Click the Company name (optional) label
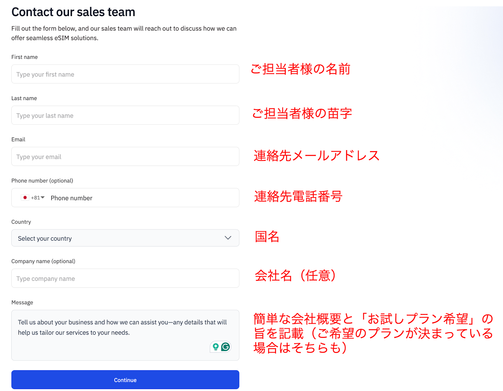The image size is (503, 391). coord(43,261)
